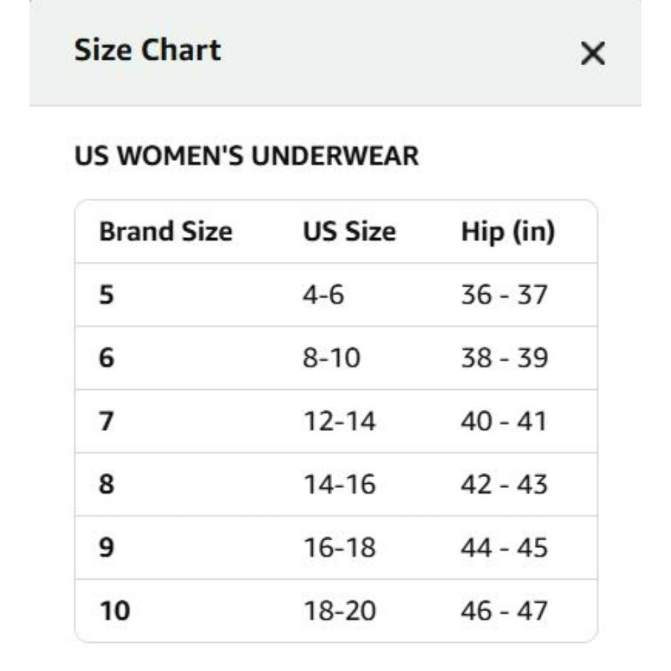The image size is (671, 671).
Task: Click brand size 7 row label
Action: pyautogui.click(x=107, y=421)
